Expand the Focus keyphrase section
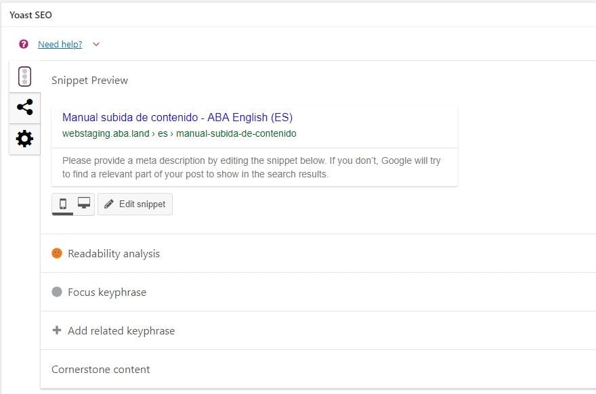 [x=107, y=292]
